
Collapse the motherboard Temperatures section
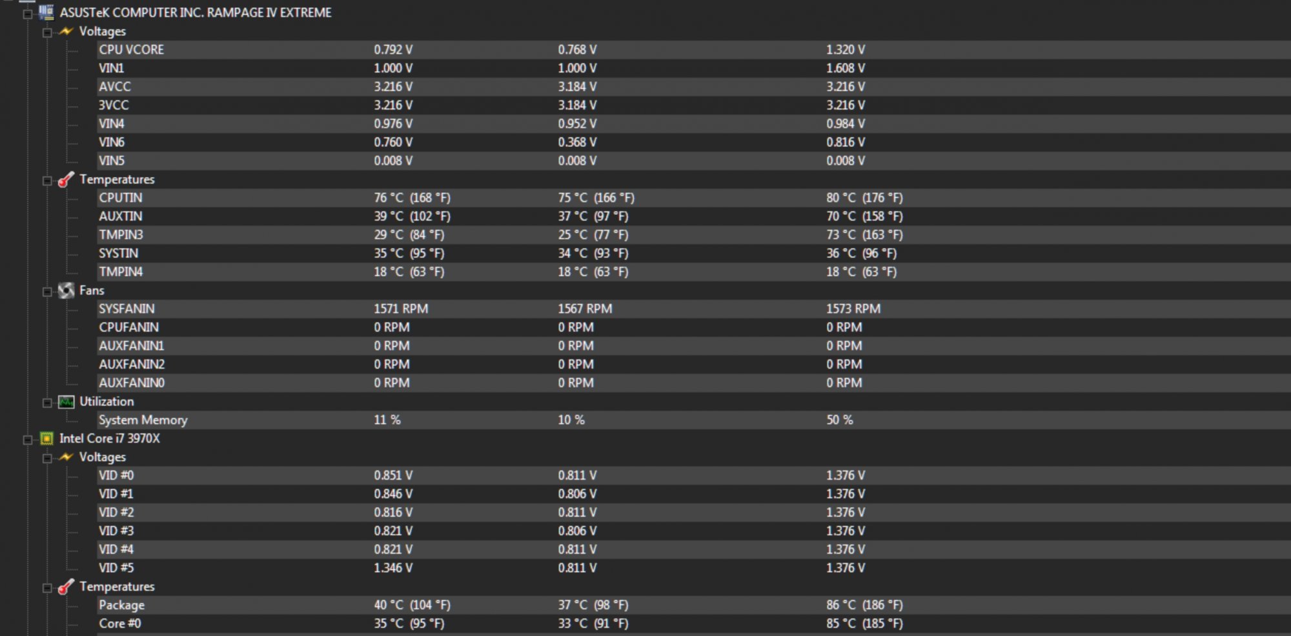coord(47,181)
